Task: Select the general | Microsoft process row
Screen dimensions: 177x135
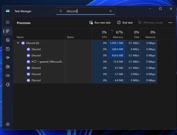Action: [85, 62]
